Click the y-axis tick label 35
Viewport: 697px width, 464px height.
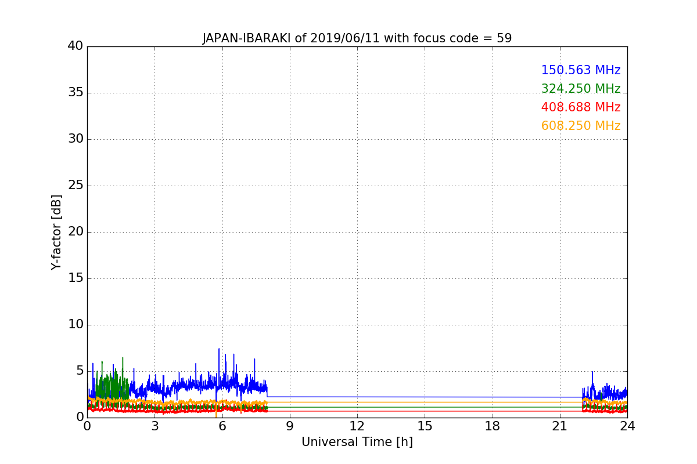[76, 92]
